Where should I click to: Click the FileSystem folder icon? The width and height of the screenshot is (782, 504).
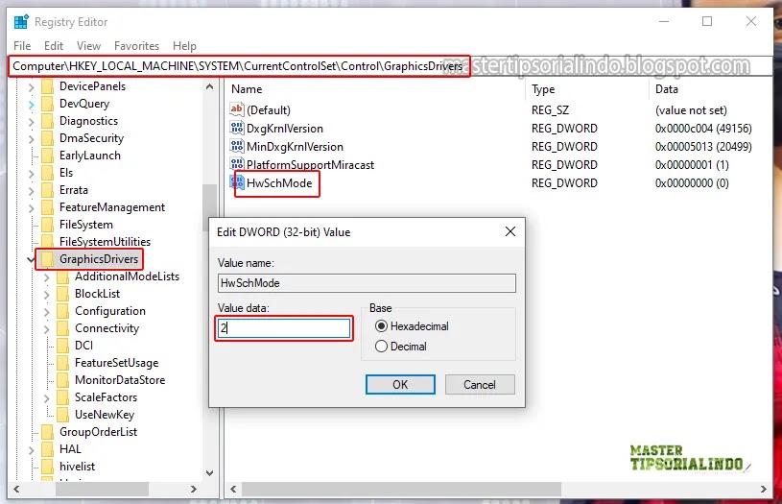click(47, 225)
